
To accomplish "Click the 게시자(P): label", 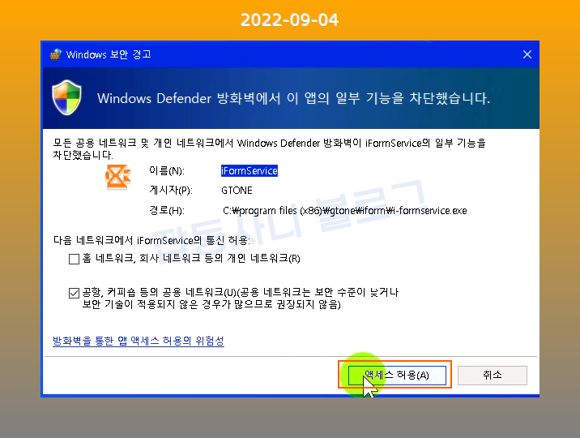I will (171, 191).
